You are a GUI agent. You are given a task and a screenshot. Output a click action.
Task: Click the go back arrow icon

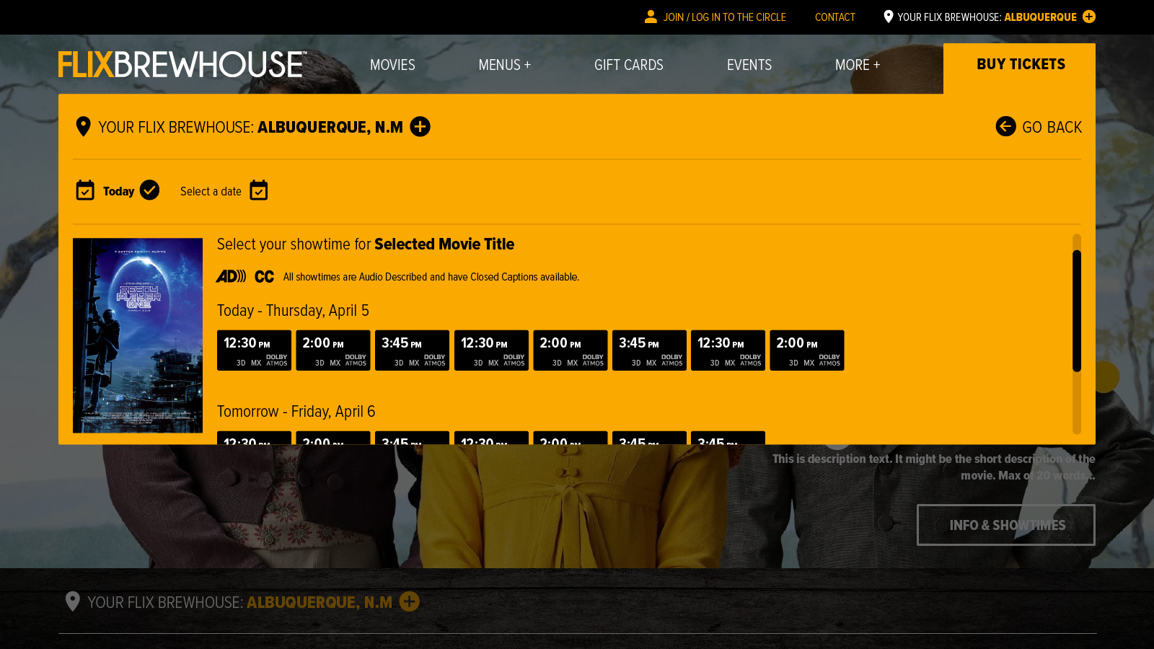click(1005, 126)
